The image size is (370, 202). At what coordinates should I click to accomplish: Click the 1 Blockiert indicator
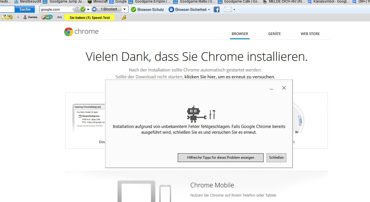[x=109, y=9]
